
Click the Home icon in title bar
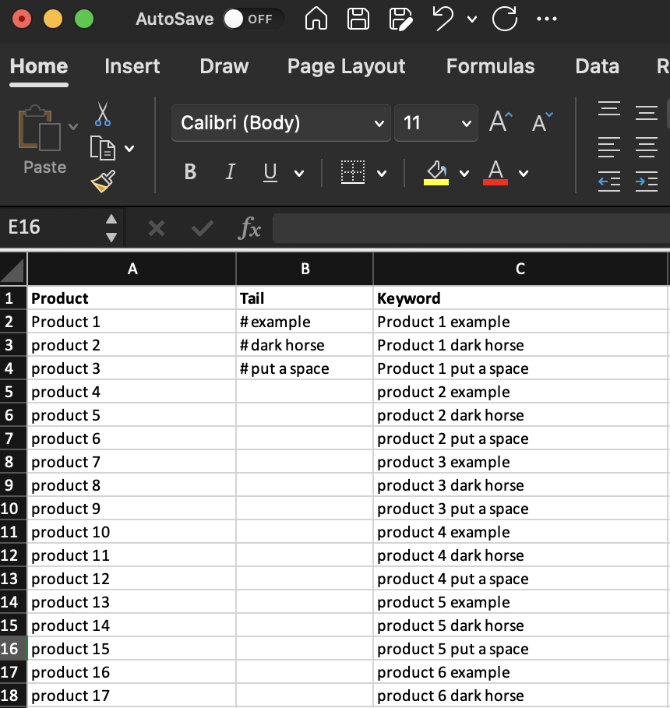[316, 19]
